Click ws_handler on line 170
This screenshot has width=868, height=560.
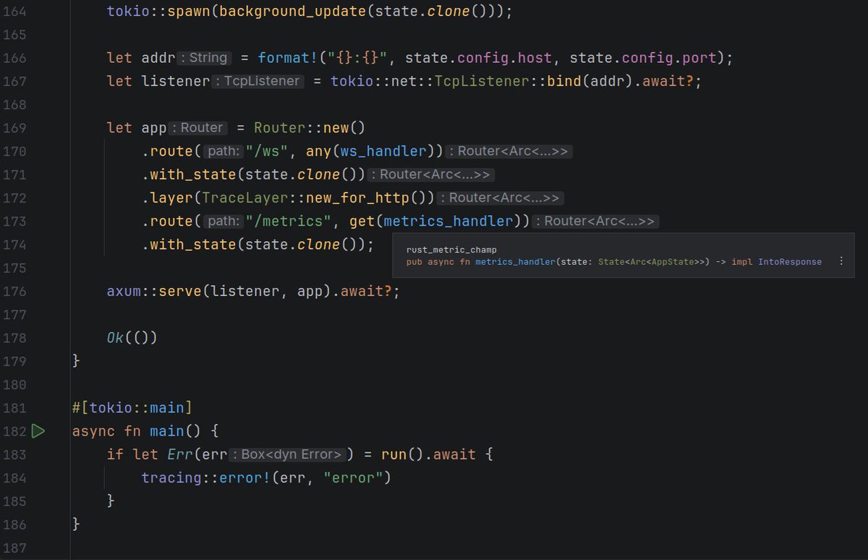pyautogui.click(x=383, y=151)
